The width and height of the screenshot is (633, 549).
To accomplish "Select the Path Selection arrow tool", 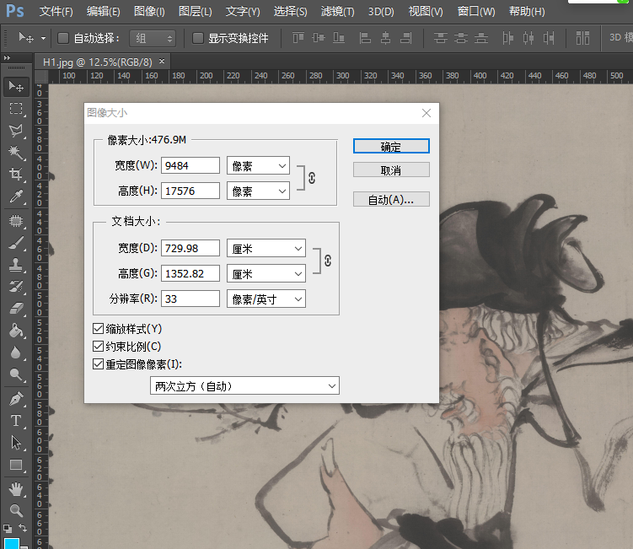I will [x=16, y=443].
